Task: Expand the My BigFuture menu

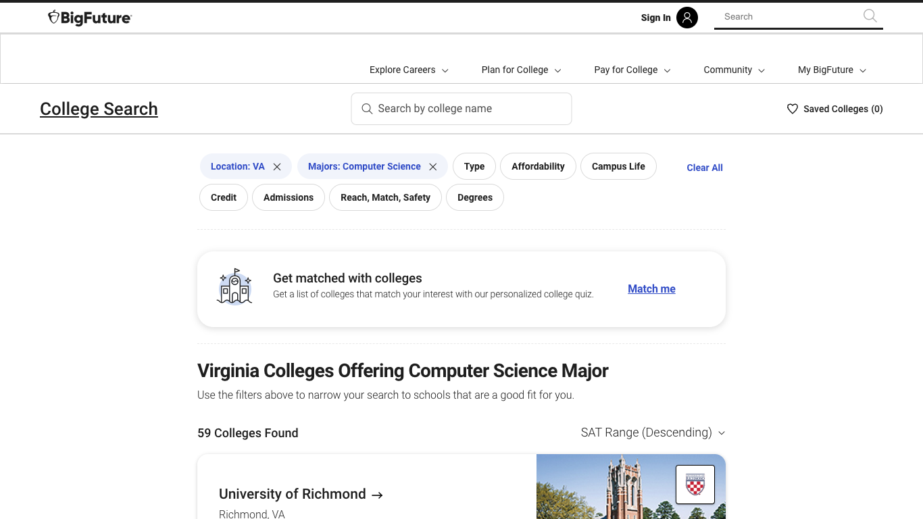Action: tap(832, 70)
